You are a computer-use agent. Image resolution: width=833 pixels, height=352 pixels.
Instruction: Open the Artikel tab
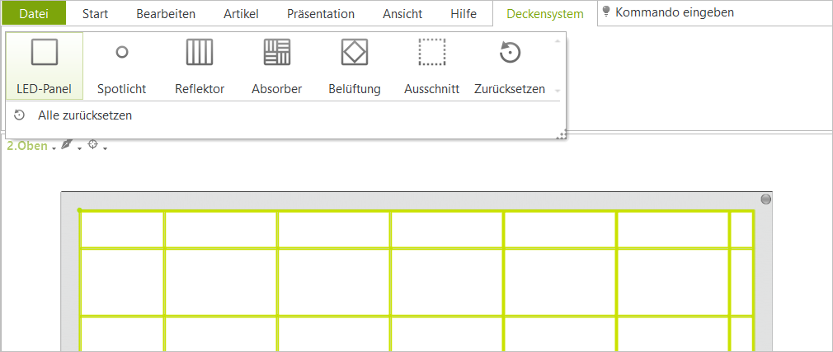click(241, 14)
